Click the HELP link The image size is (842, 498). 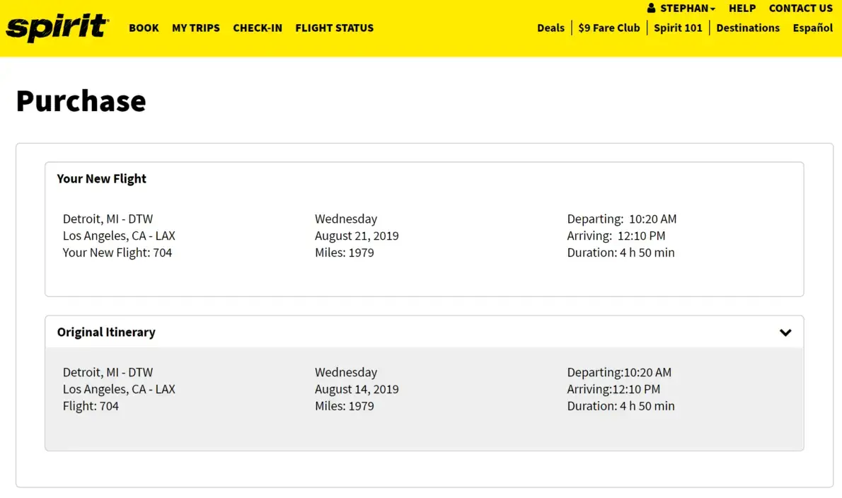point(742,8)
